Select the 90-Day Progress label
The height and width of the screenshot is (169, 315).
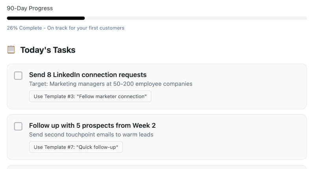30,8
